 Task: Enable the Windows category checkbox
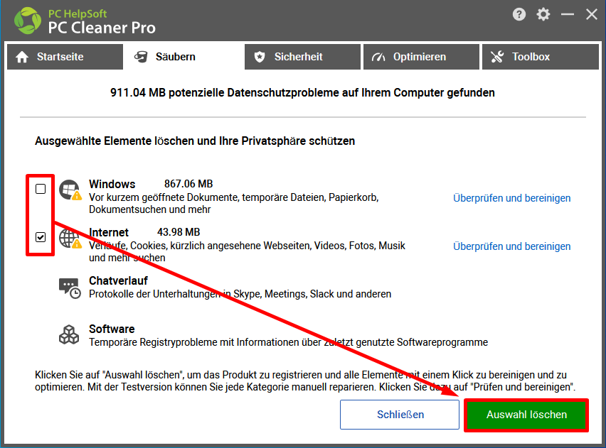(41, 189)
